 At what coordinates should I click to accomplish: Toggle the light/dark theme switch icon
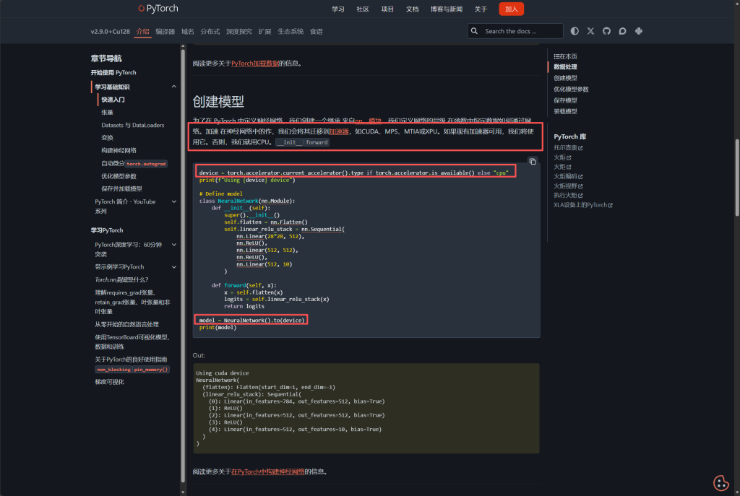[x=575, y=31]
